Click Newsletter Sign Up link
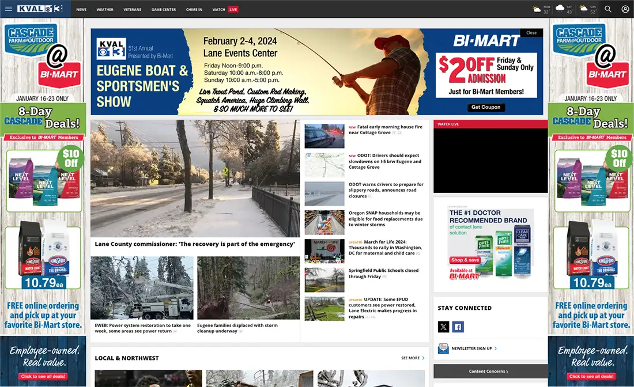Screen dimensions: 634x387 pyautogui.click(x=471, y=348)
